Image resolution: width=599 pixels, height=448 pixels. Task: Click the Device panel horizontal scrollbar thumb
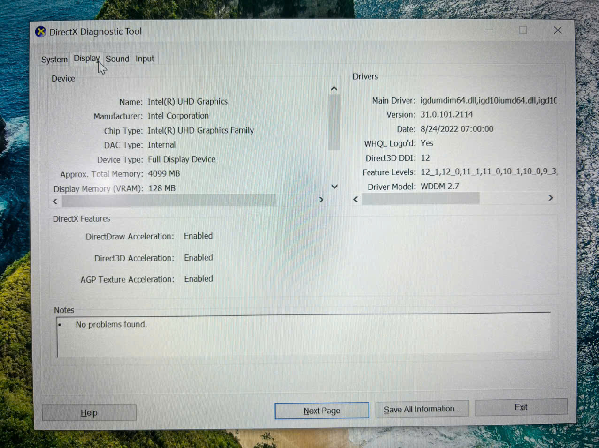click(169, 200)
